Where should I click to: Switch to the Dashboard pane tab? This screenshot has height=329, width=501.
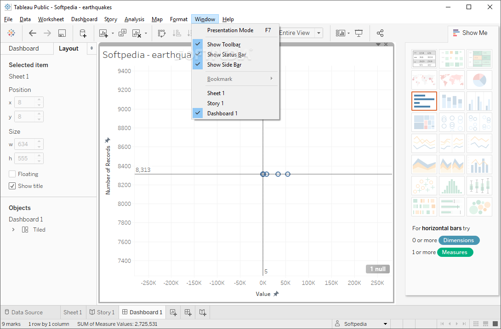(27, 49)
